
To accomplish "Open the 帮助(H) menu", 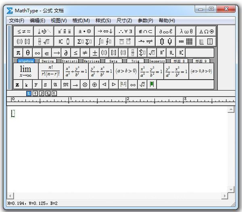I will pyautogui.click(x=167, y=21).
